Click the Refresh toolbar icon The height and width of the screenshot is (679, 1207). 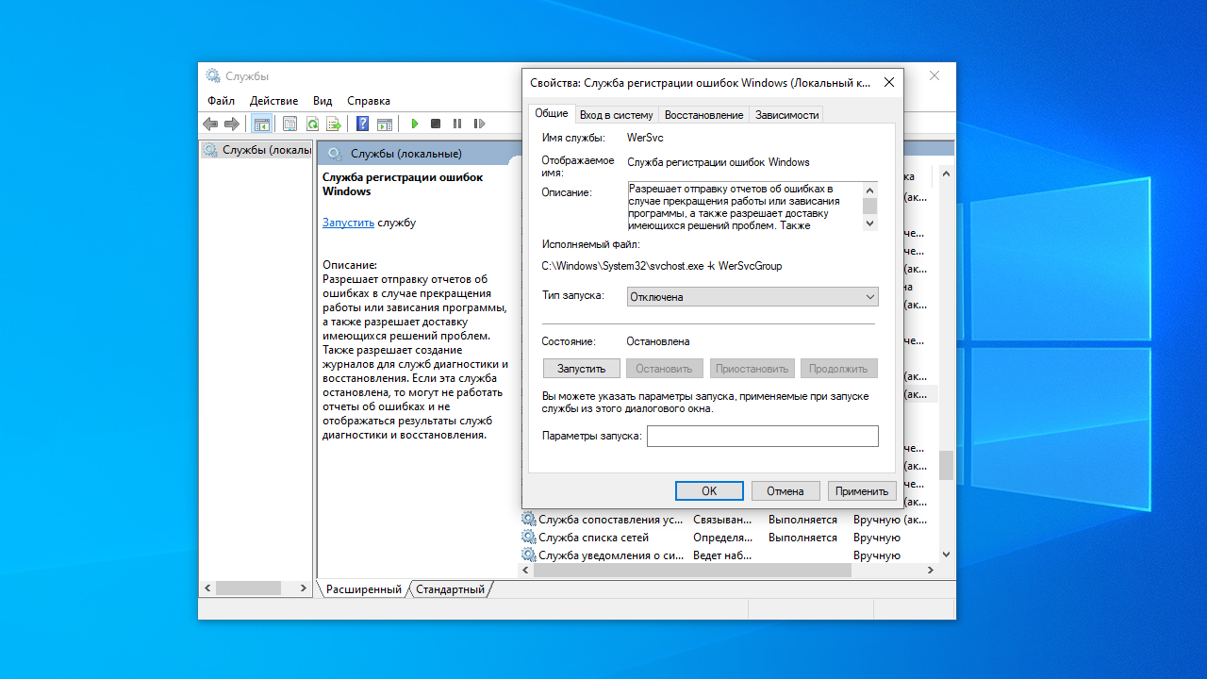click(312, 124)
